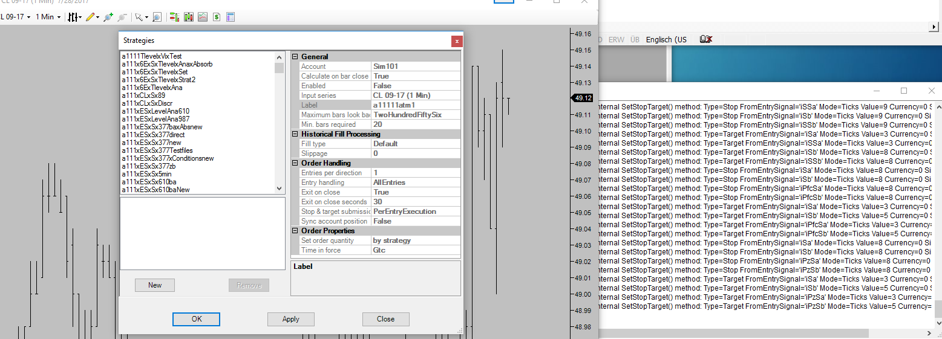Open the drawing tools dropdown arrow

98,17
